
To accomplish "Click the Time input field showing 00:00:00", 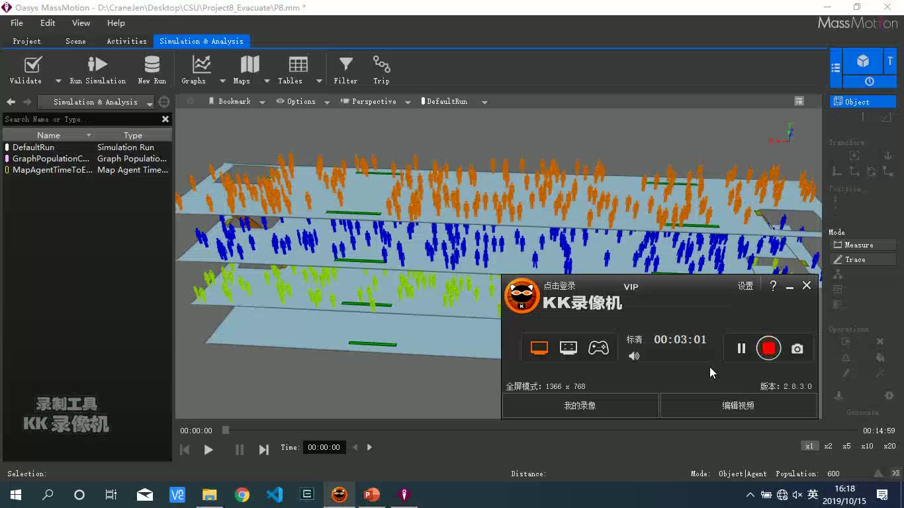I will [324, 446].
